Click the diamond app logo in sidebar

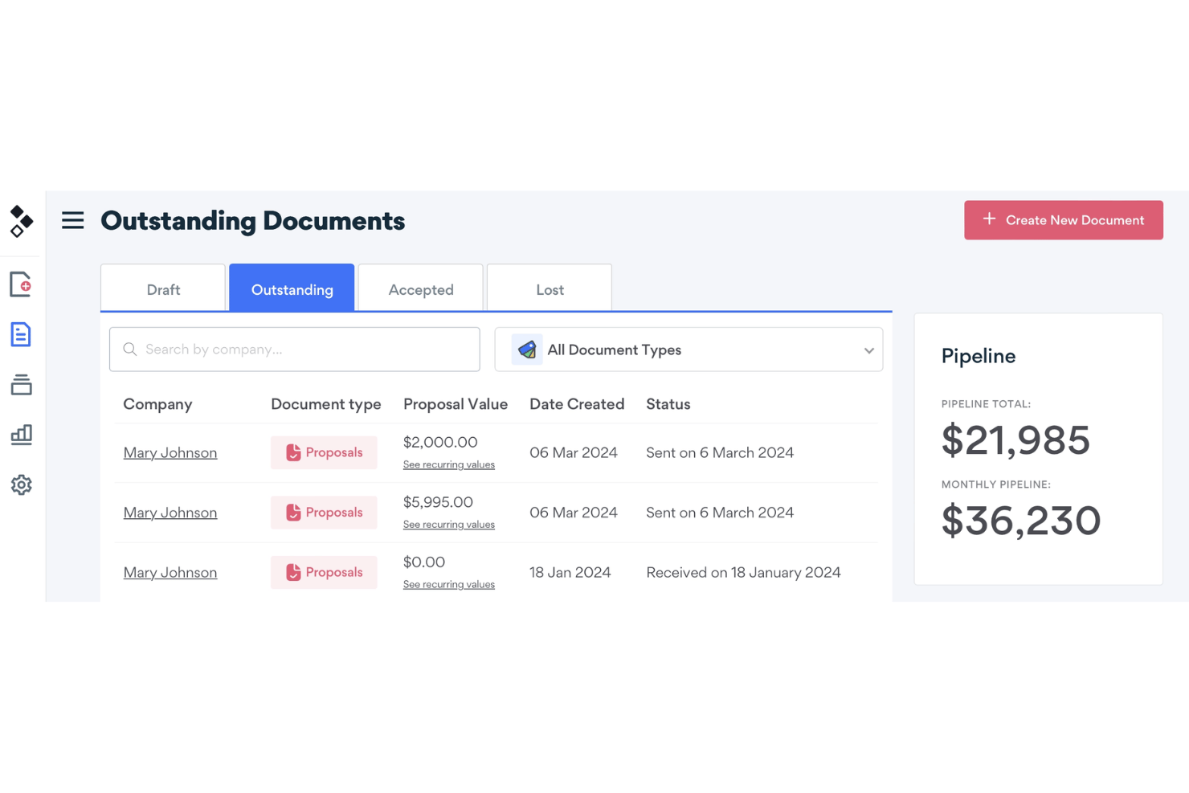click(x=22, y=221)
